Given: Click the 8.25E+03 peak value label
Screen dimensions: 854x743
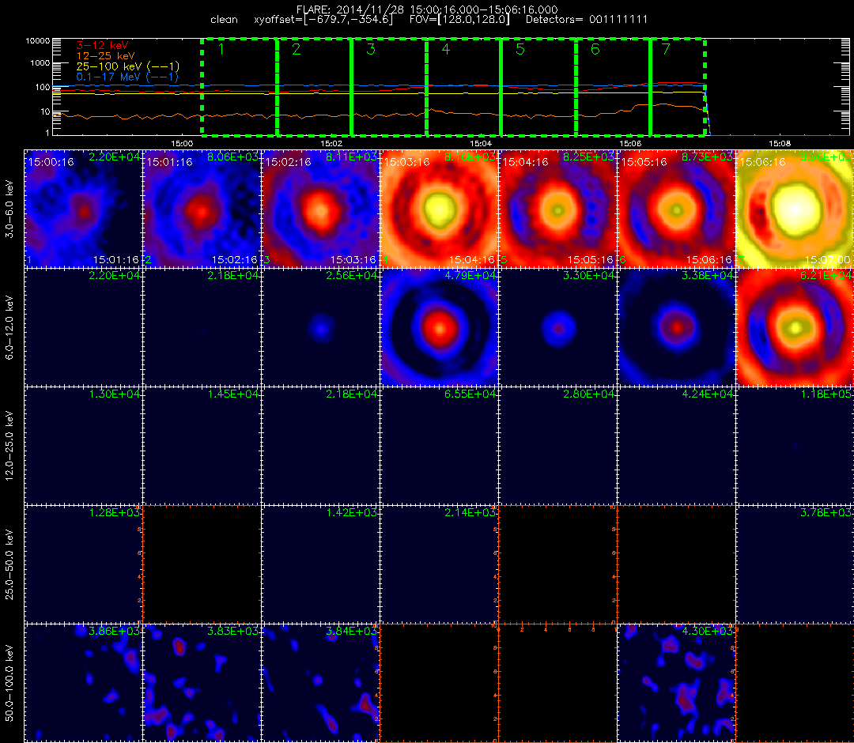Looking at the screenshot, I should [588, 157].
